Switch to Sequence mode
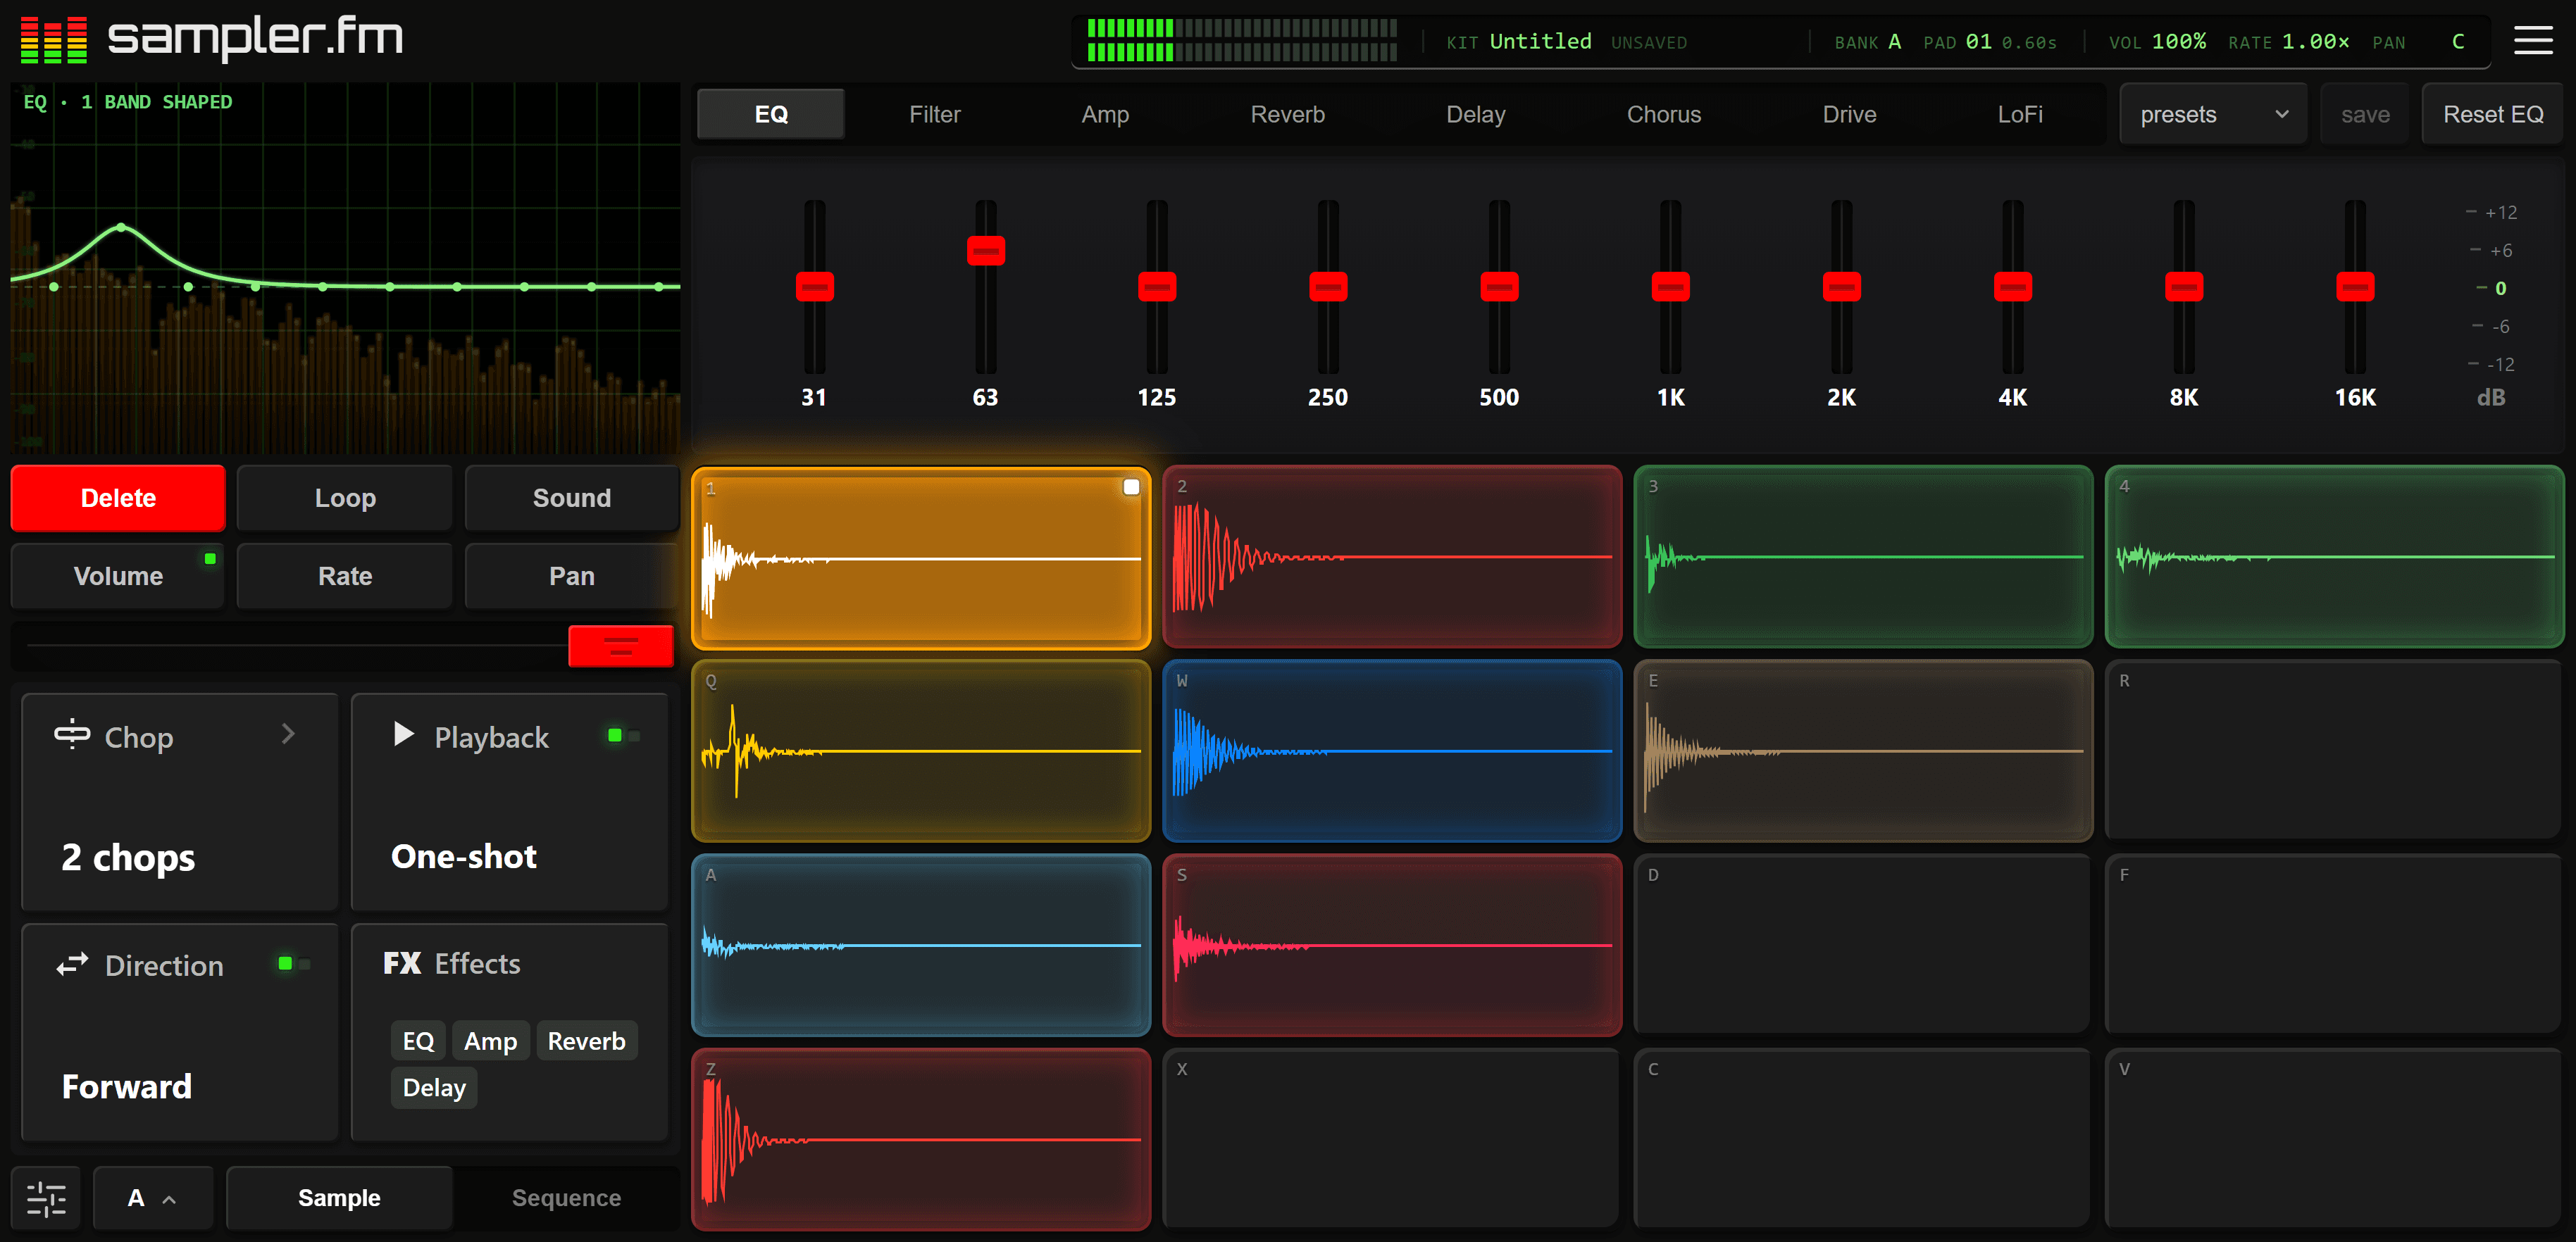Image resolution: width=2576 pixels, height=1242 pixels. (566, 1198)
